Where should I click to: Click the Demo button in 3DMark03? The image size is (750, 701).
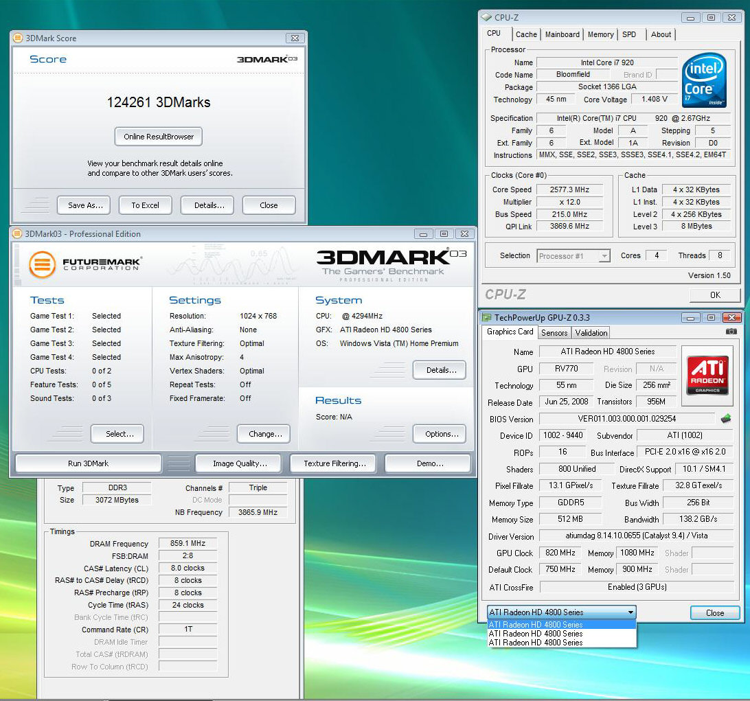(428, 463)
